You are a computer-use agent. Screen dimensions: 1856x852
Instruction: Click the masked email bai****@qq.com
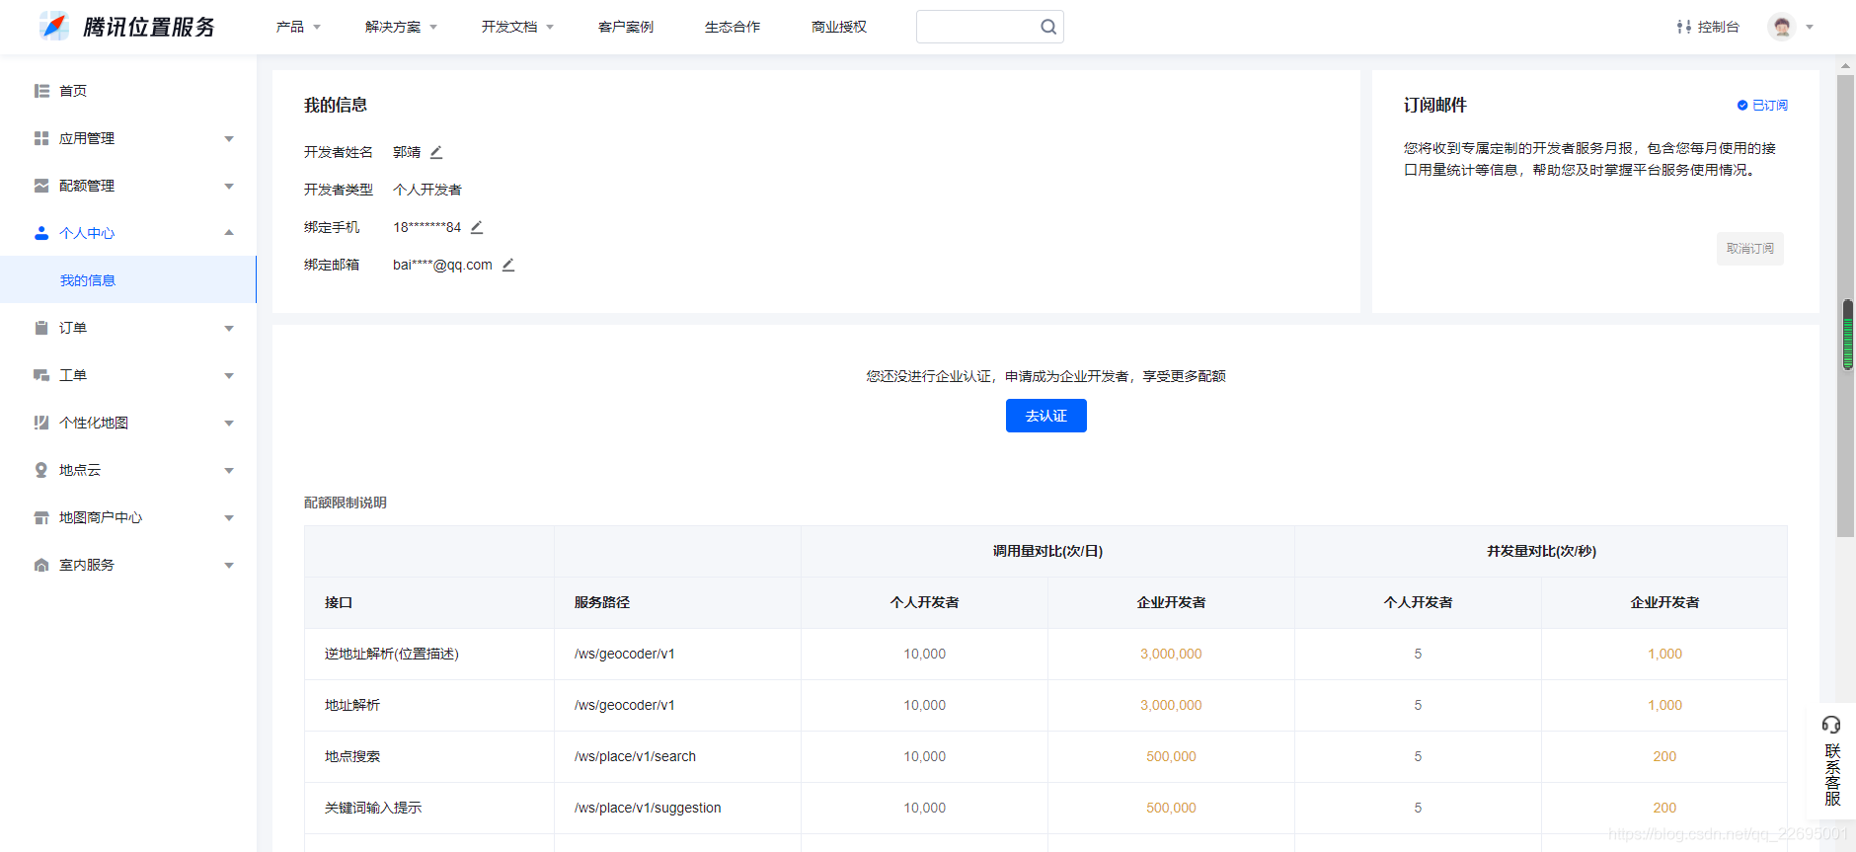(x=442, y=265)
